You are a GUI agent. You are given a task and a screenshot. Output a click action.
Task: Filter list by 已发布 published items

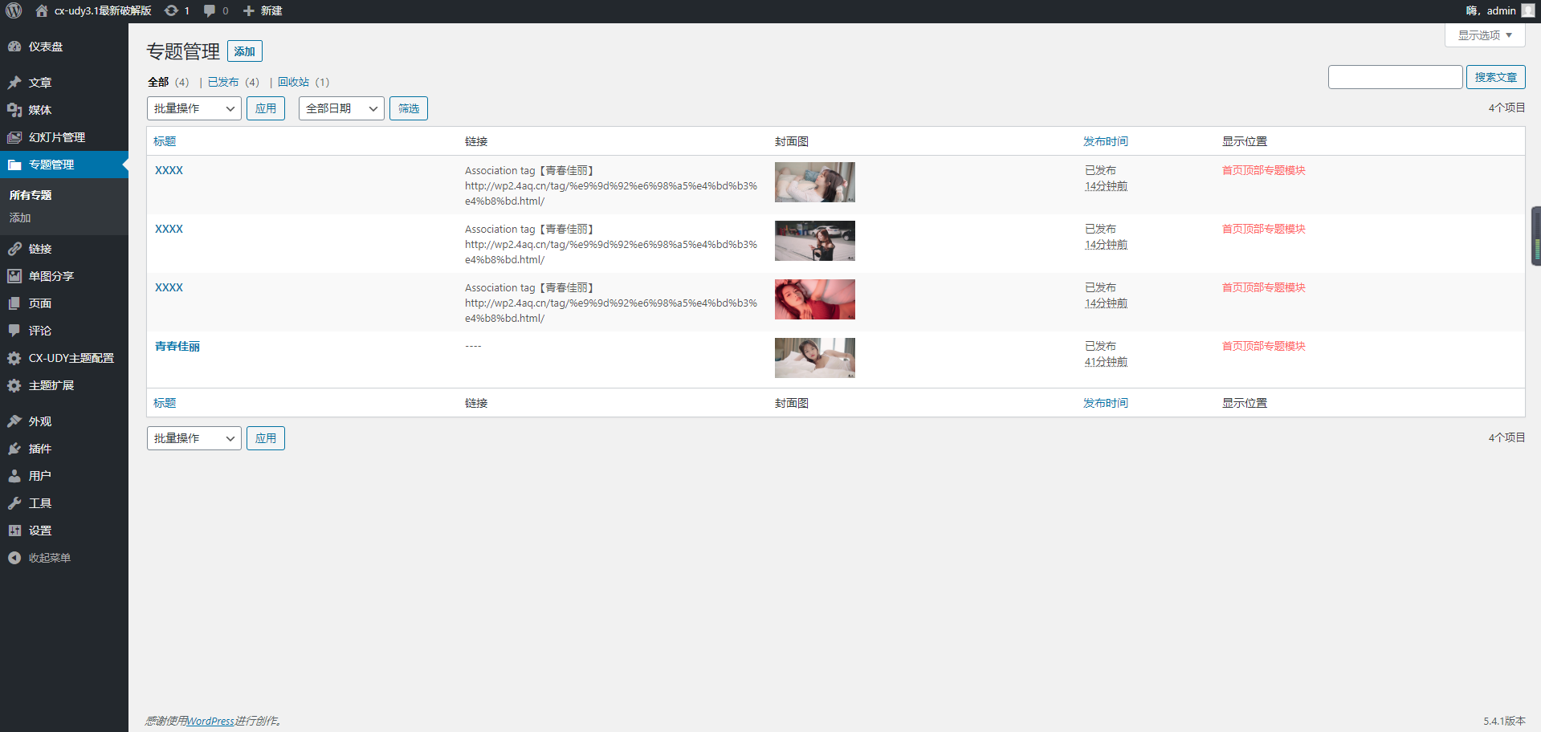tap(223, 82)
